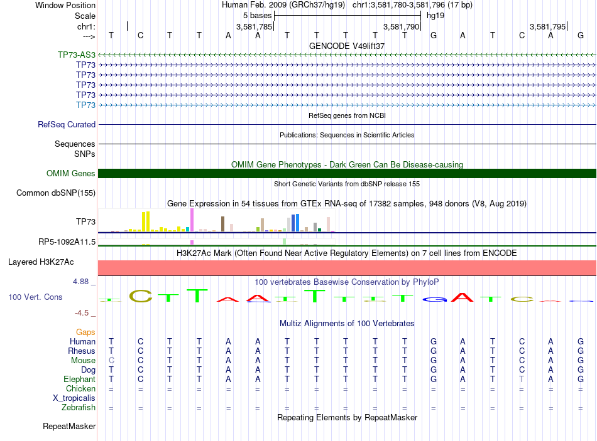Click the tall olive C in PhyloP logo
597x441 pixels.
click(141, 296)
